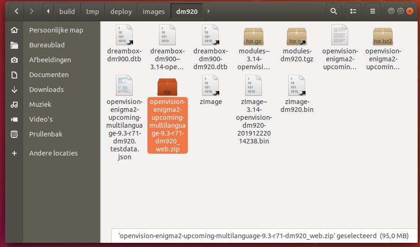
Task: Select the 'build' path segment
Action: pyautogui.click(x=67, y=11)
